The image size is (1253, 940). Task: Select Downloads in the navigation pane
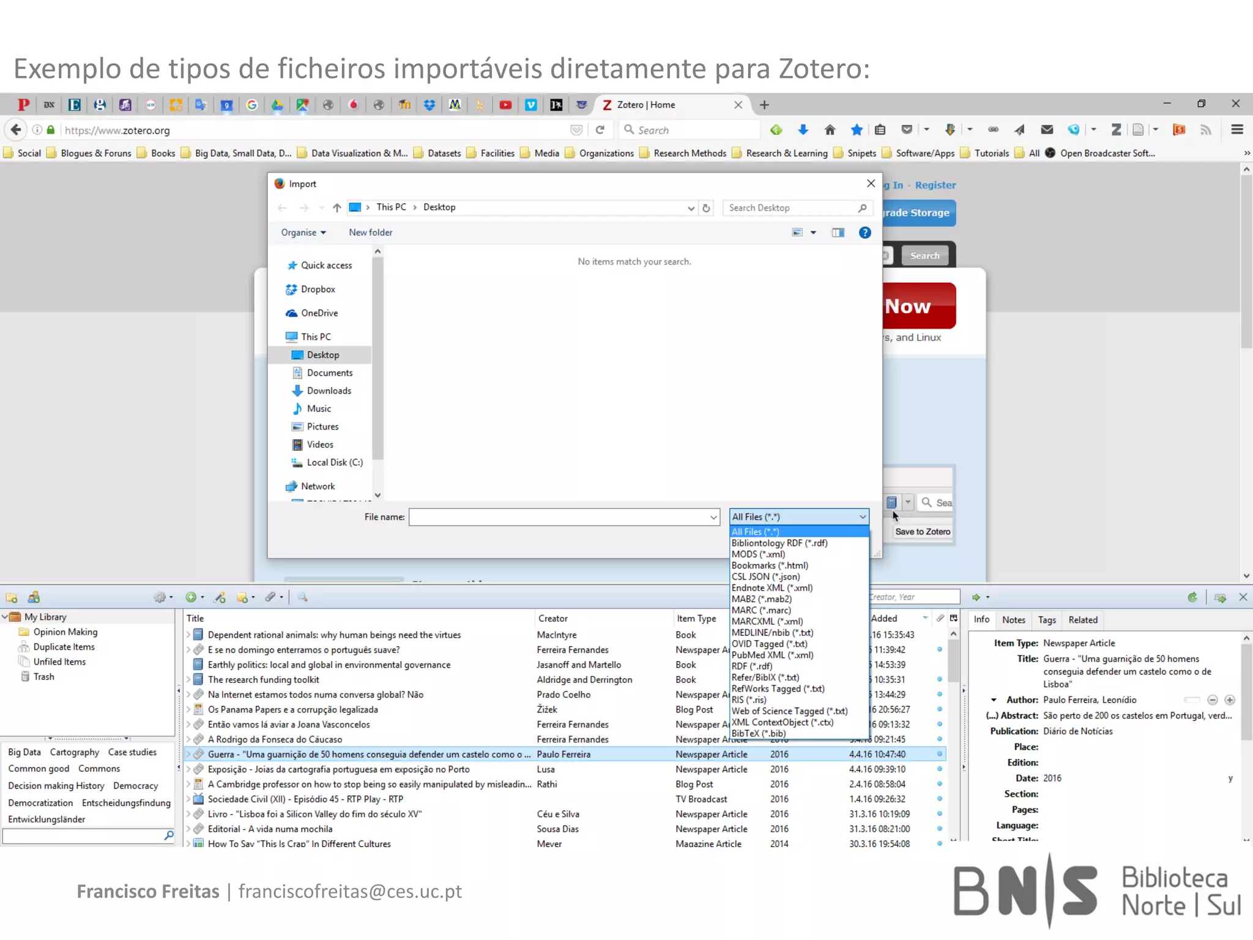(x=329, y=391)
